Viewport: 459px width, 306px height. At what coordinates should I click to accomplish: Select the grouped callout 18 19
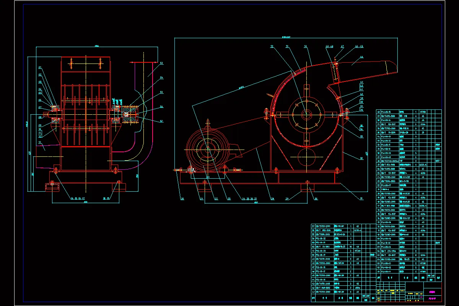[106, 199]
